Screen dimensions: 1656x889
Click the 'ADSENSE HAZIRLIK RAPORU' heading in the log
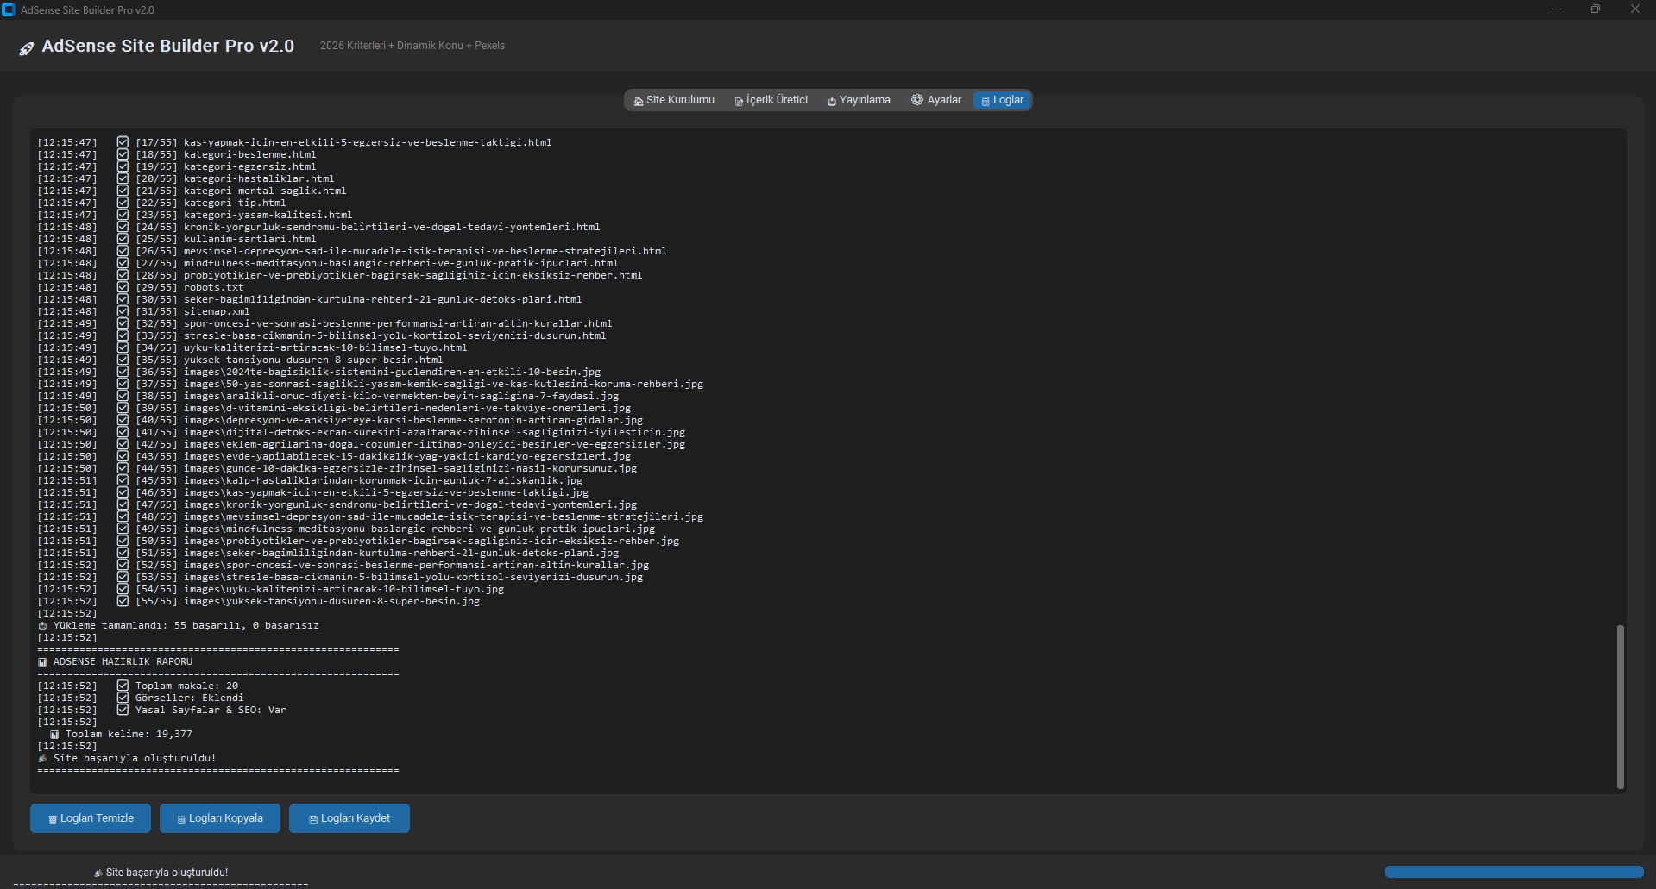click(x=123, y=662)
